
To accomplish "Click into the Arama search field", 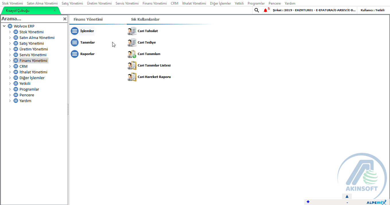I will pos(31,19).
